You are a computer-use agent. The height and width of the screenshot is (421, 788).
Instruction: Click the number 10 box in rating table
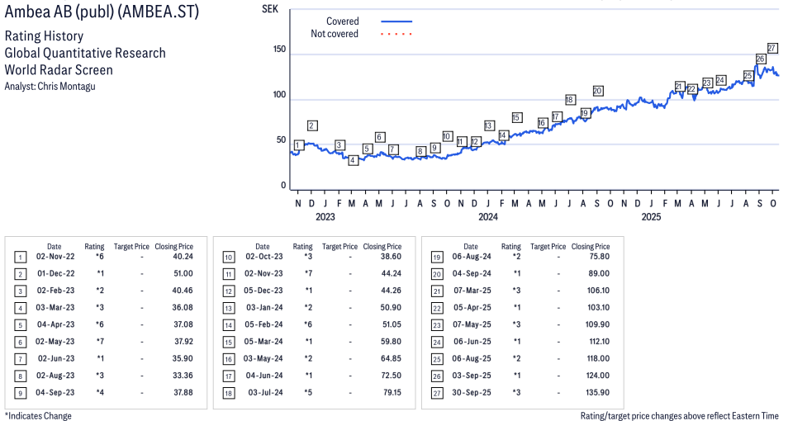pyautogui.click(x=228, y=257)
